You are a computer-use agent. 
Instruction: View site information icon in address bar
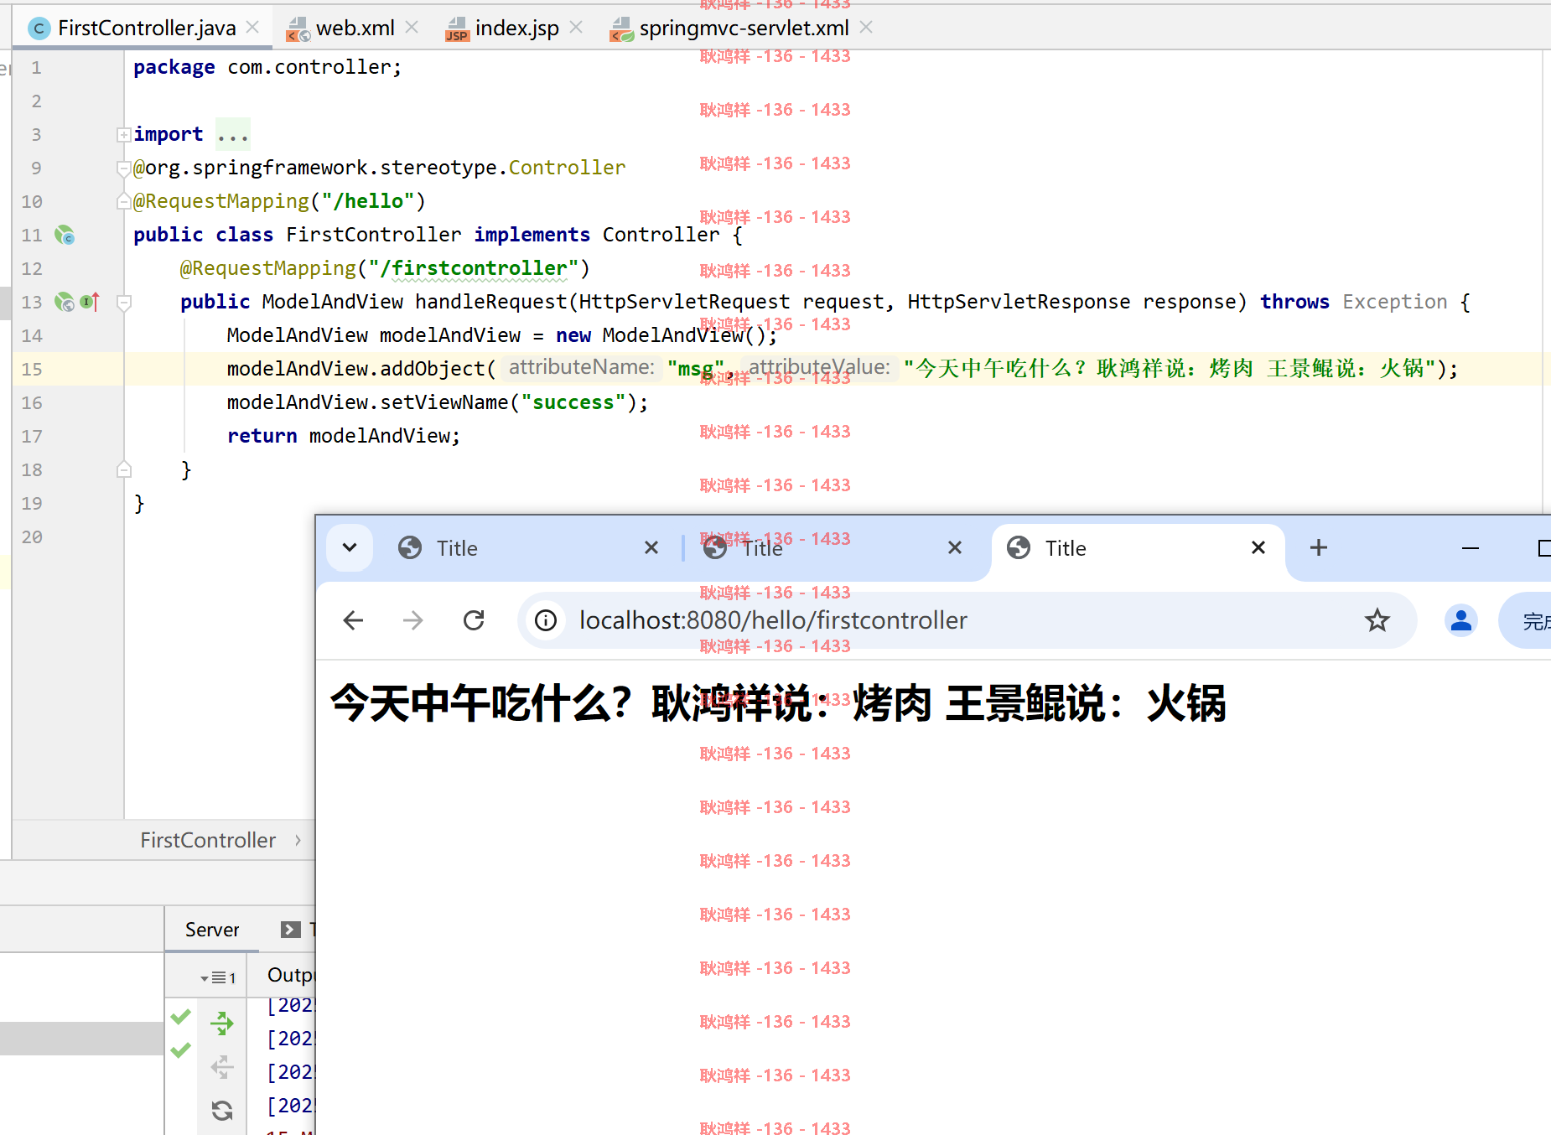[x=546, y=620]
